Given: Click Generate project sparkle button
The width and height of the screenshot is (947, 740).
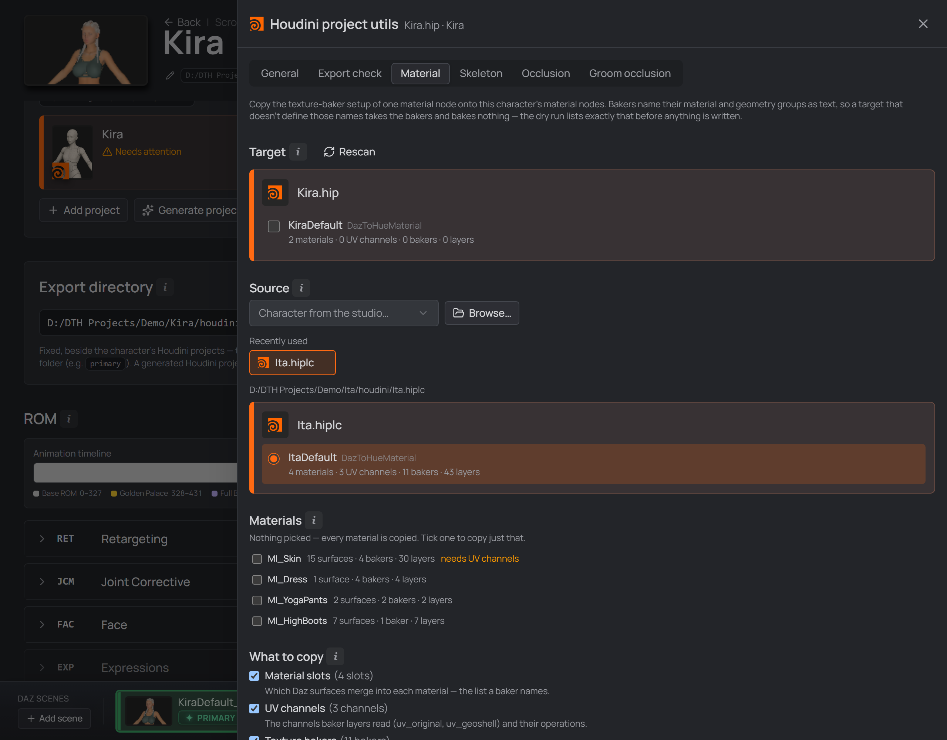Looking at the screenshot, I should point(186,211).
